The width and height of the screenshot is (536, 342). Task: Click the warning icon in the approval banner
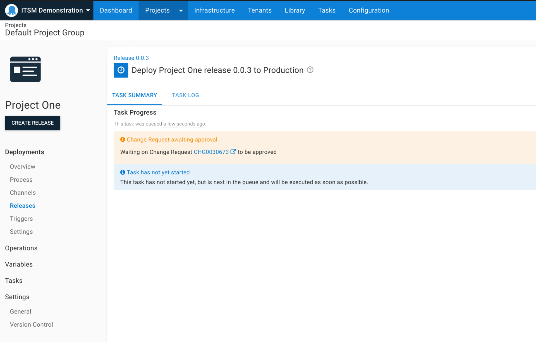123,139
